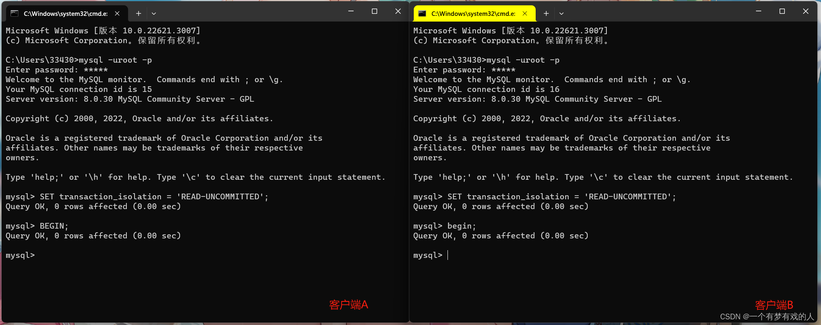
Task: Click 'Microsoft Windows' version line in left window
Action: [103, 31]
